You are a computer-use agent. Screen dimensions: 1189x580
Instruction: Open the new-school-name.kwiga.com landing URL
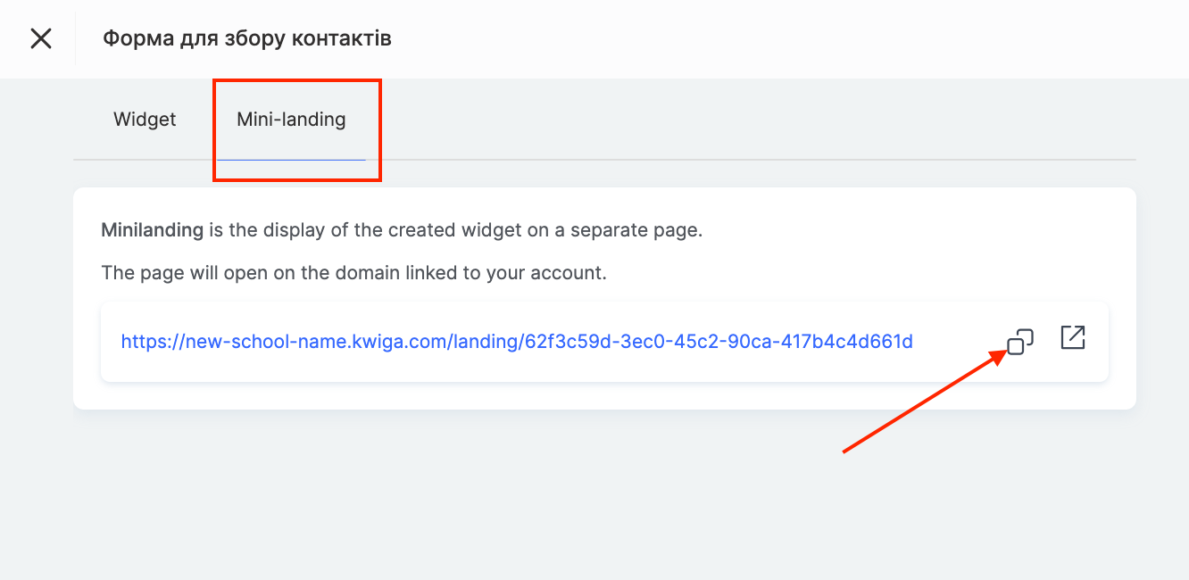click(516, 342)
